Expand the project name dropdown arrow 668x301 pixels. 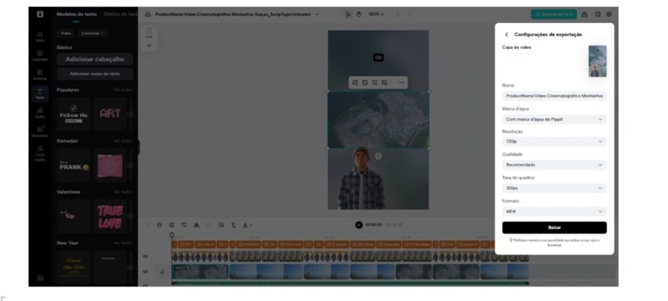tap(316, 14)
